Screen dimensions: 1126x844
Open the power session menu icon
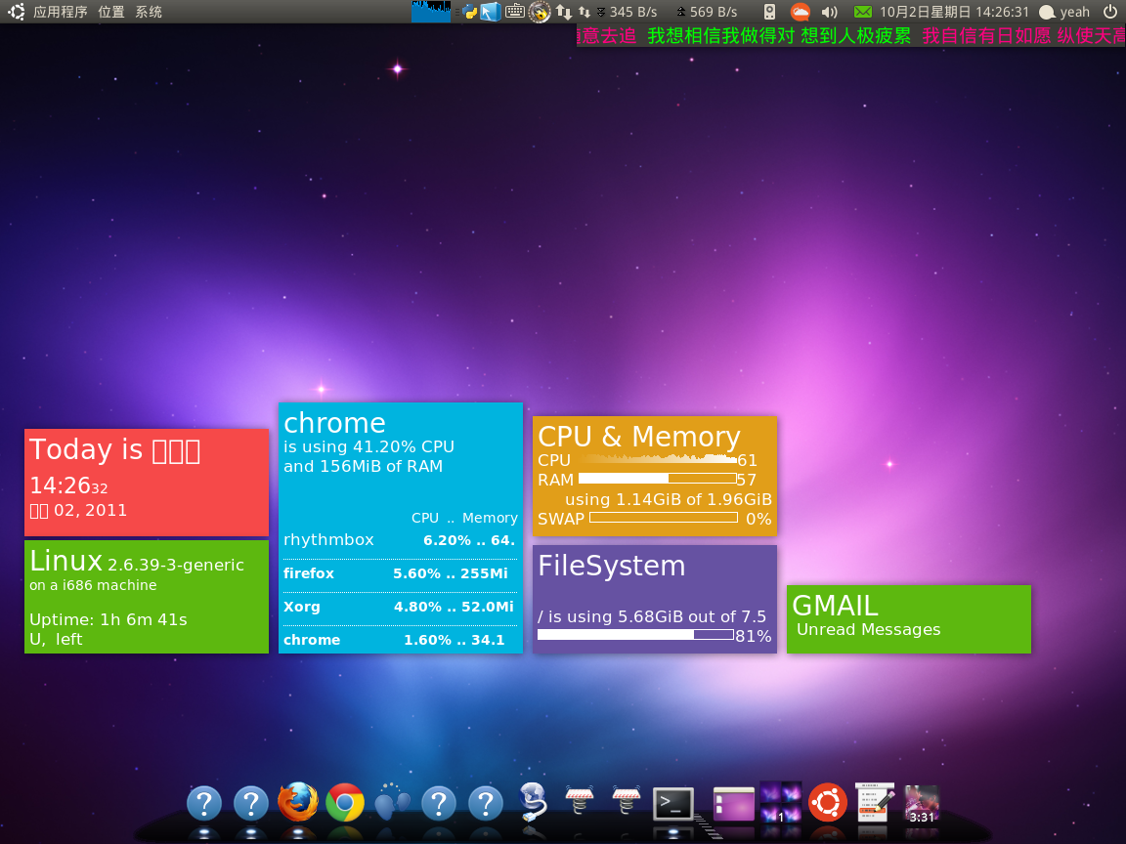pyautogui.click(x=1110, y=12)
